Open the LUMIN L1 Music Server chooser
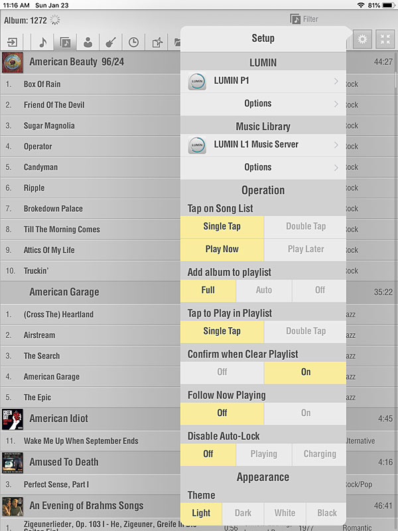Image resolution: width=398 pixels, height=531 pixels. coord(263,145)
